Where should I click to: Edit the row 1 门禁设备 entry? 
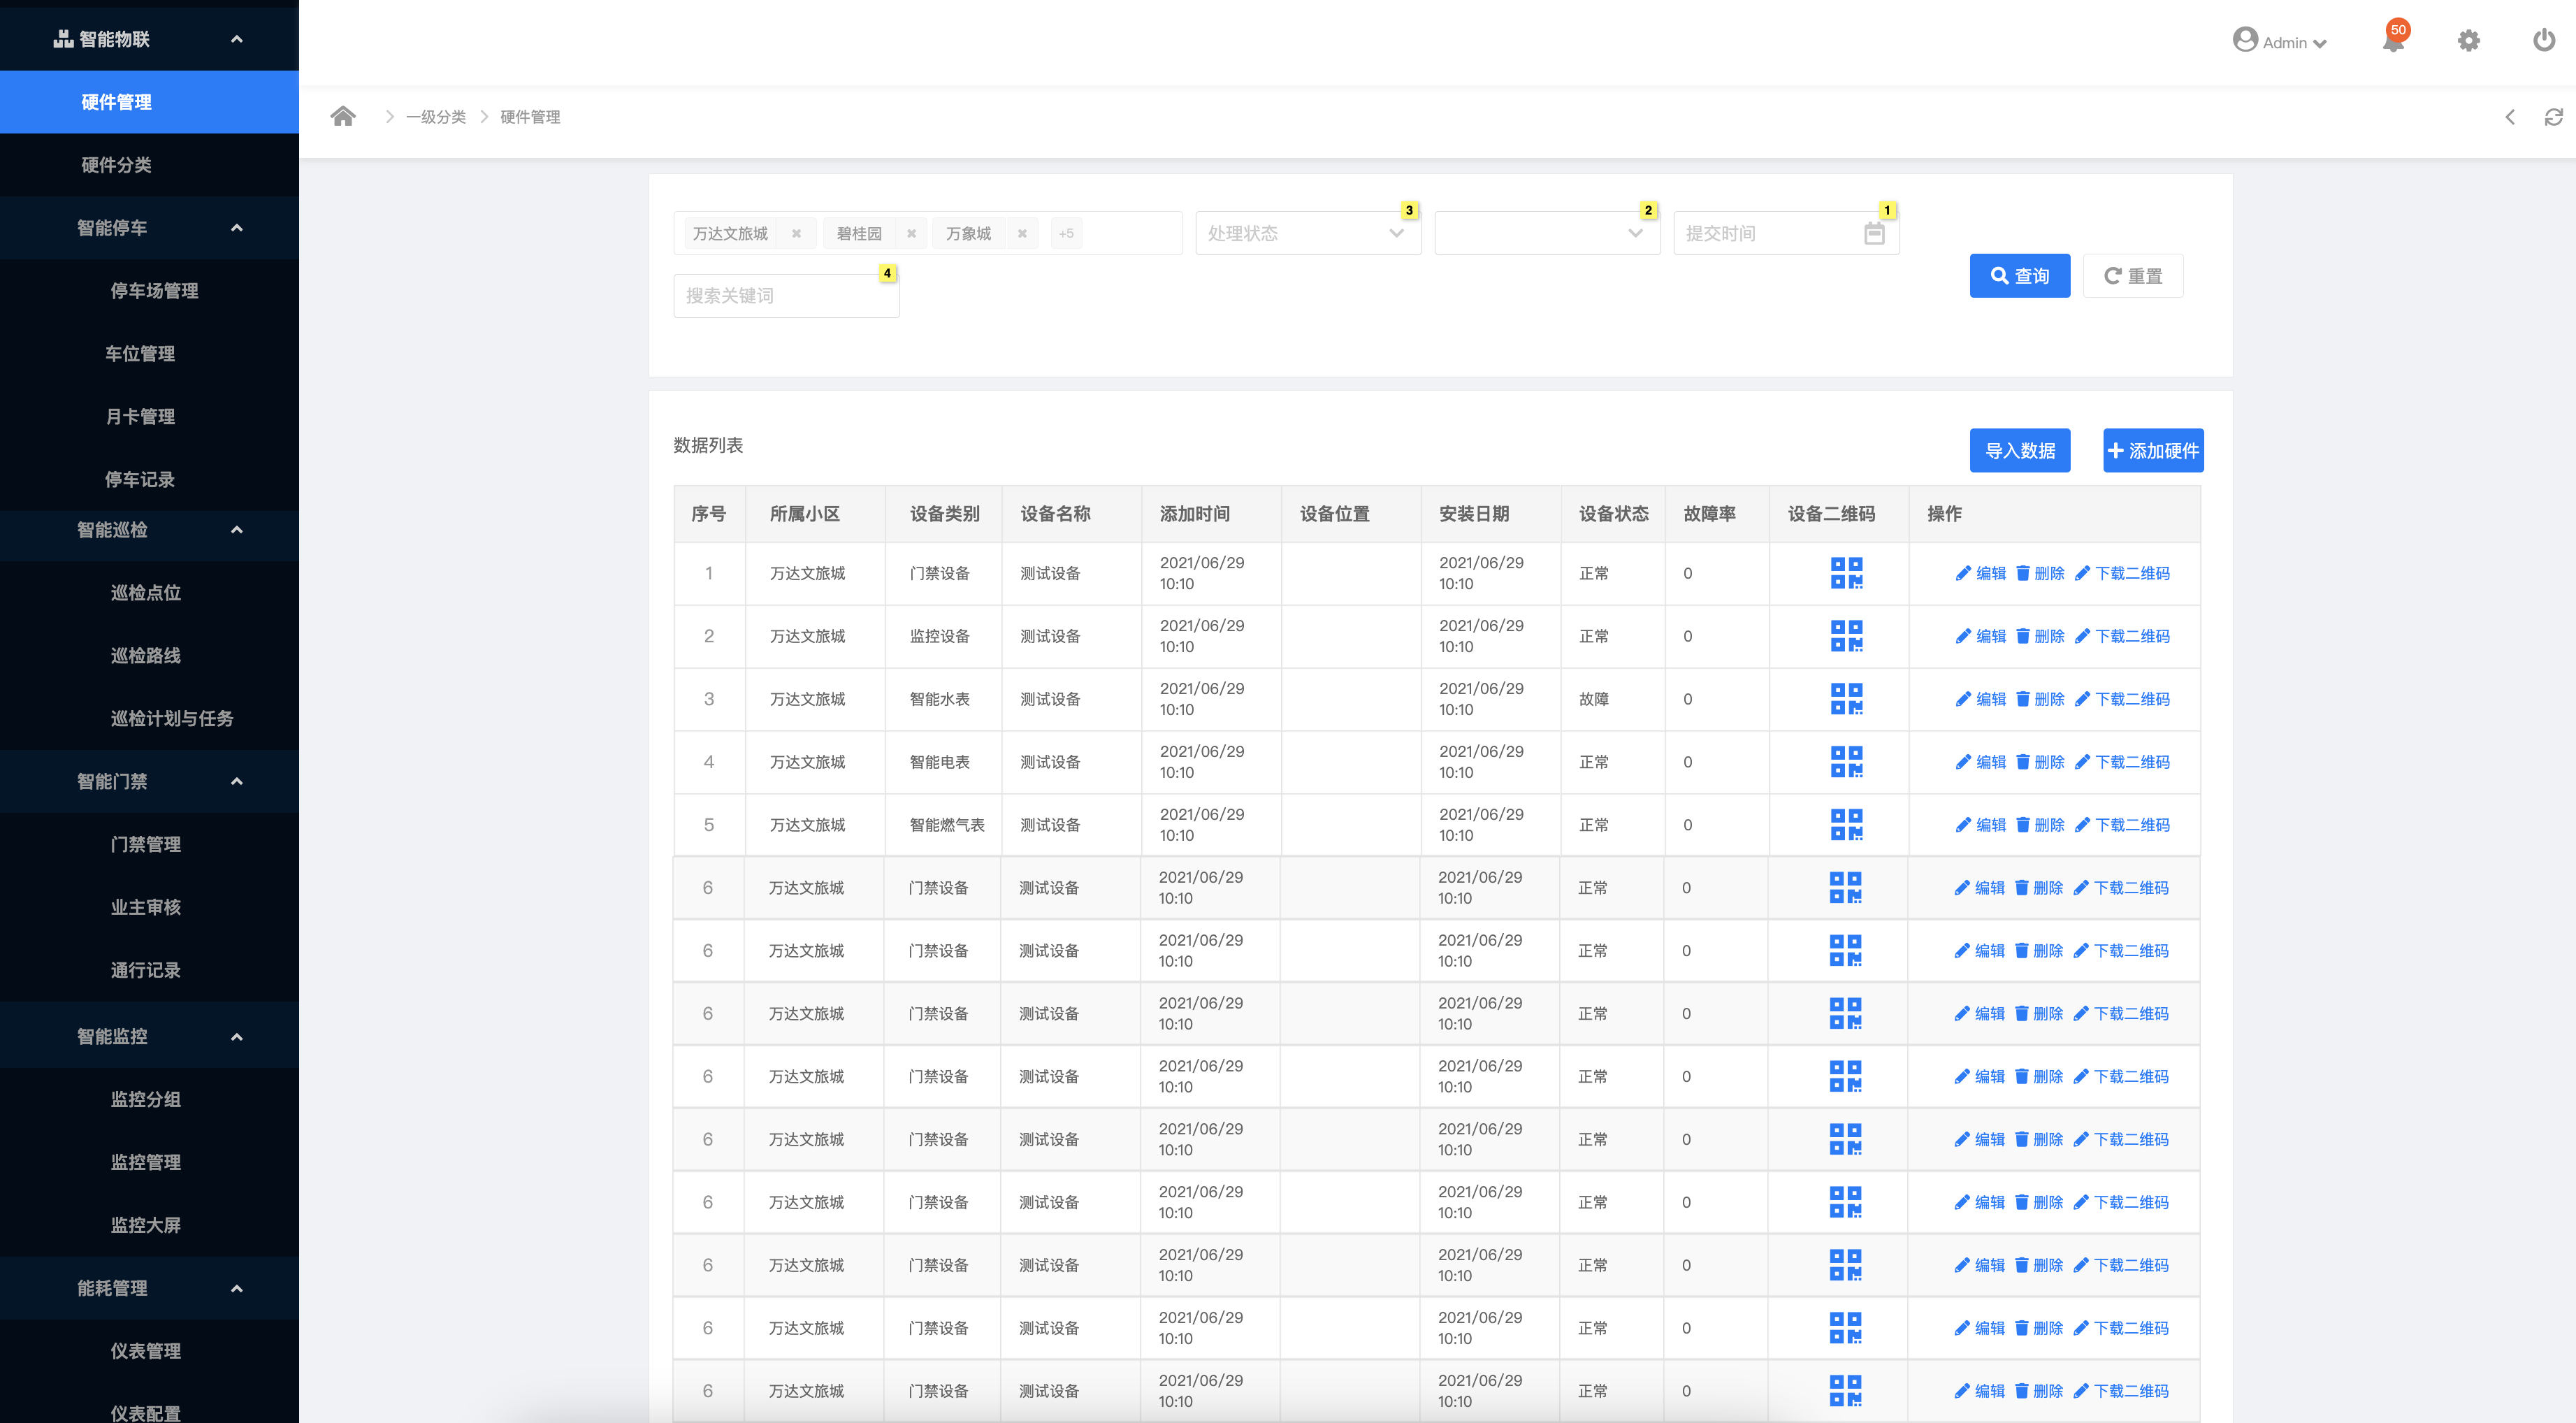pyautogui.click(x=1980, y=573)
